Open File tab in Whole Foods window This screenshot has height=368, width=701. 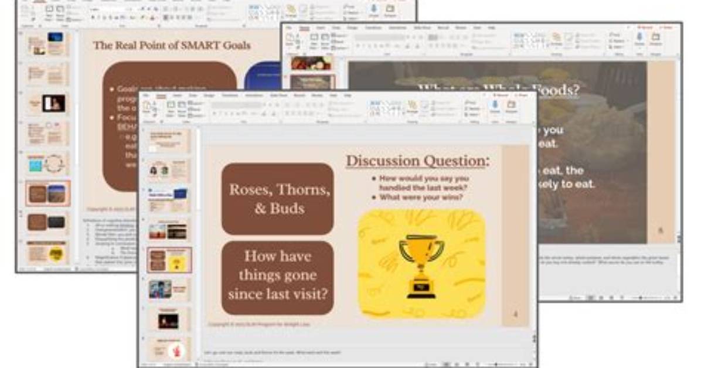coord(290,28)
